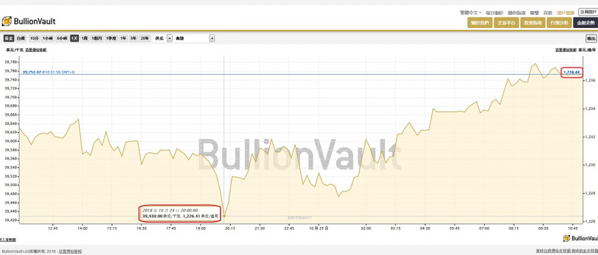Screen dimensions: 598x255
Task: Click the BullionVault Ltd copyright text
Action: [x=29, y=251]
